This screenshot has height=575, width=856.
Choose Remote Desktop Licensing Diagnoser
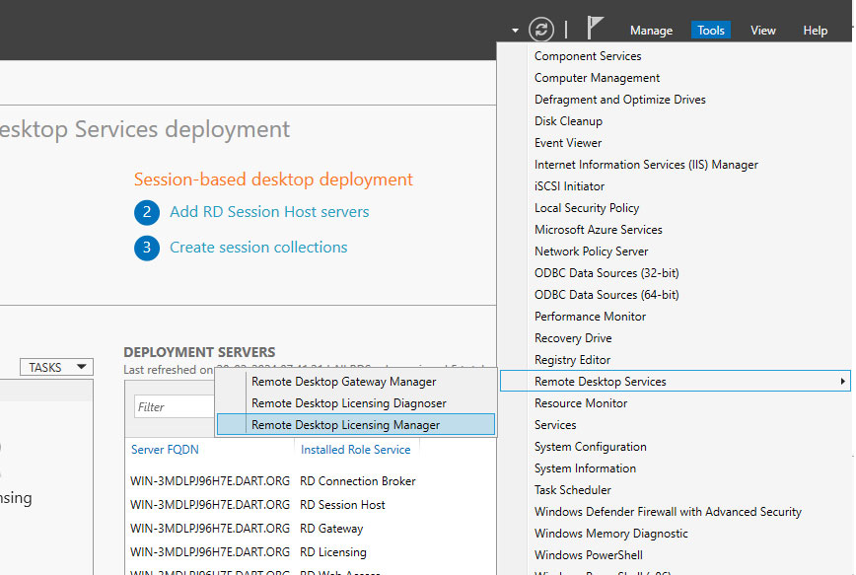348,403
